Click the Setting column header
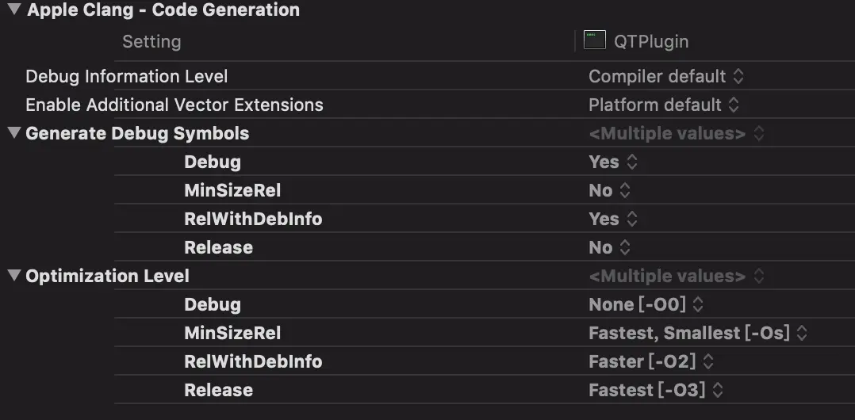The width and height of the screenshot is (855, 420). pyautogui.click(x=151, y=41)
